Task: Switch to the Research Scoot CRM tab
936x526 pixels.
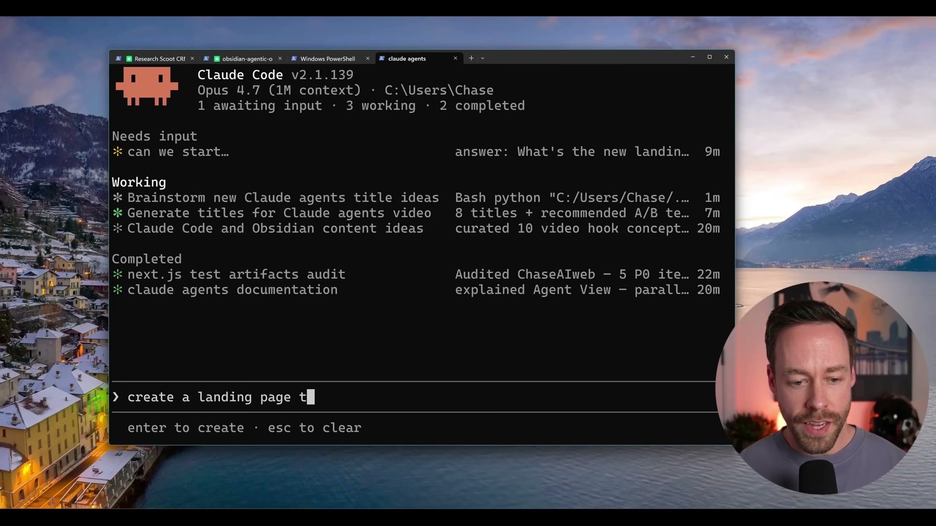Action: pos(155,58)
